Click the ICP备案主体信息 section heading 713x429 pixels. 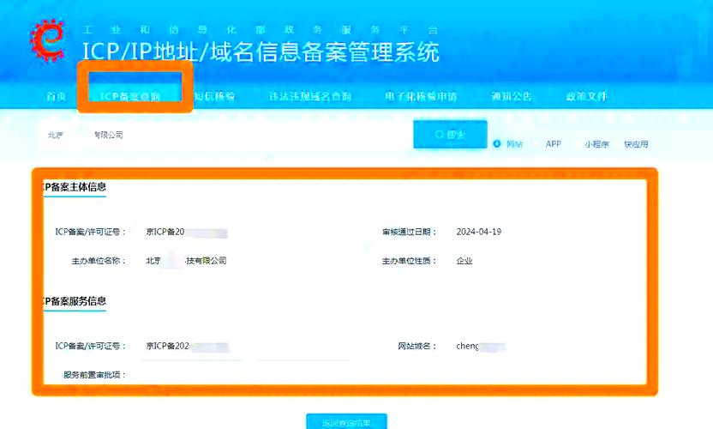(x=75, y=187)
